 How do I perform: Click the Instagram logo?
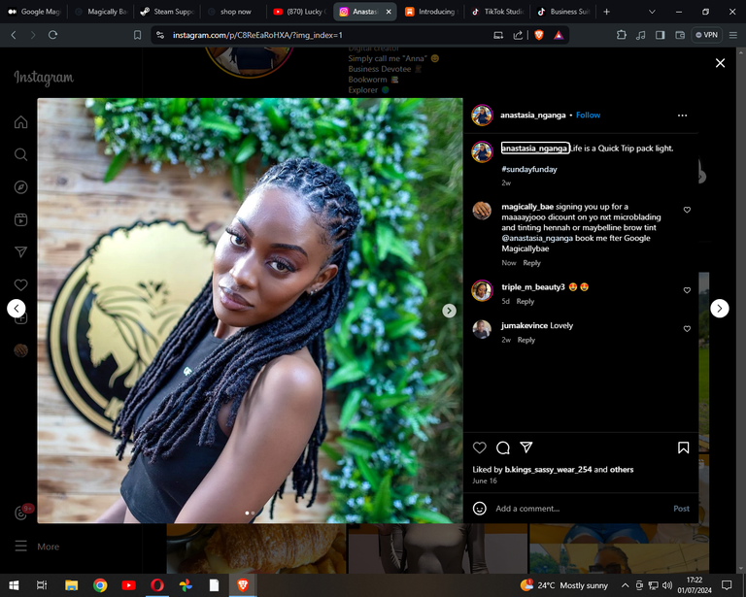[x=44, y=78]
